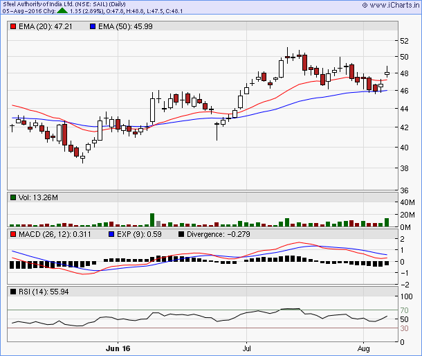Click the 05-Aug-2016 Chg date text
The height and width of the screenshot is (356, 422).
(x=29, y=11)
